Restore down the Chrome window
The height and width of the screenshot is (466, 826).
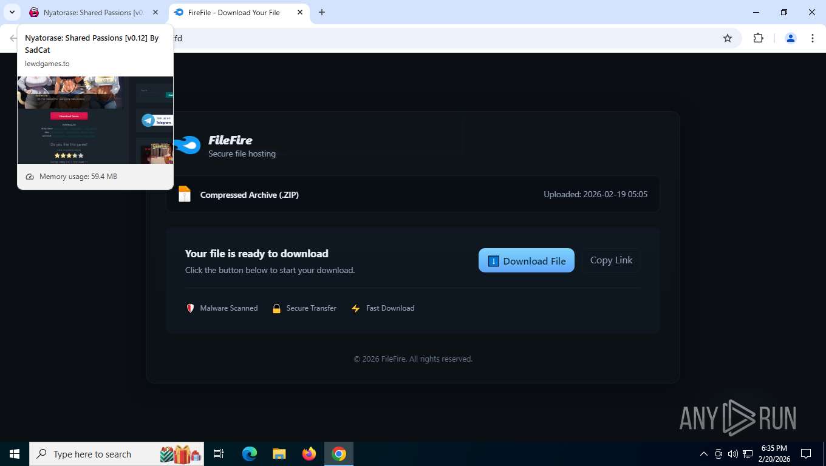784,12
